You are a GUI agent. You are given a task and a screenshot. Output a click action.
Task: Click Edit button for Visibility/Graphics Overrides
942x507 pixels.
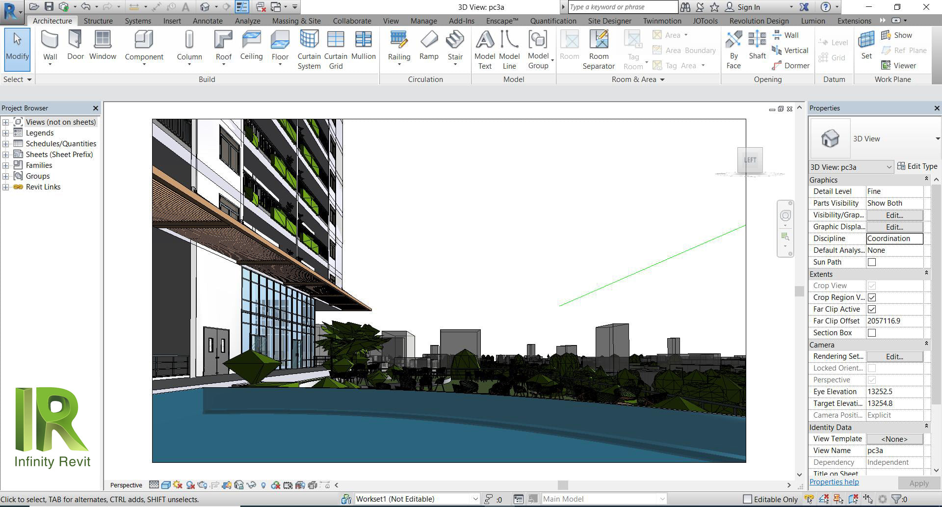894,215
